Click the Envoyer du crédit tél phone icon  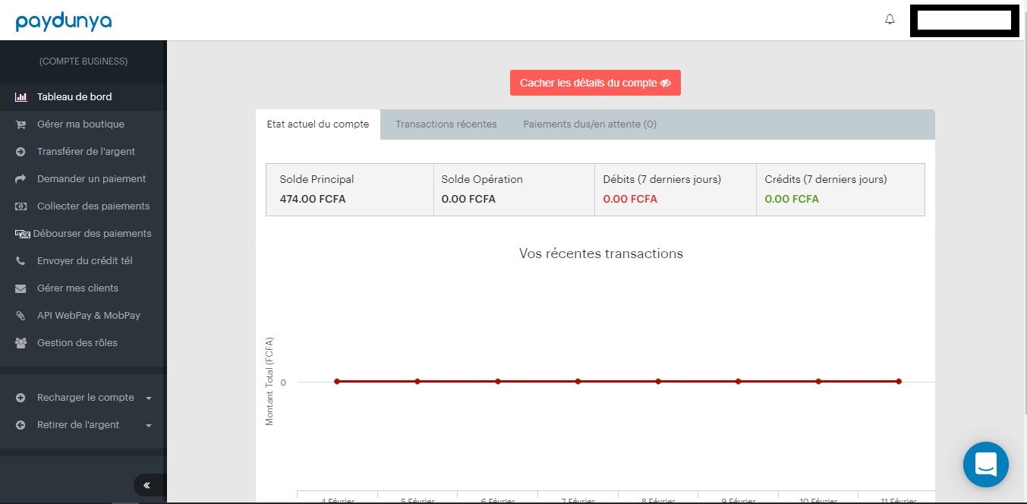(21, 261)
